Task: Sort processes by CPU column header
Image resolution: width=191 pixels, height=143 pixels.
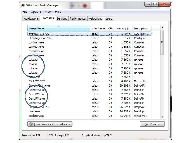Action: point(110,28)
